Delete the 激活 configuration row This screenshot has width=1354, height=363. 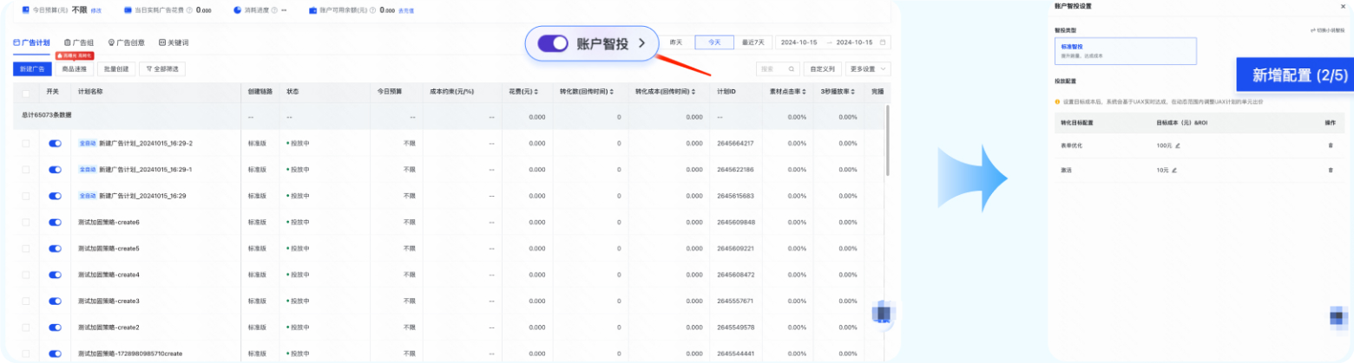pyautogui.click(x=1330, y=170)
